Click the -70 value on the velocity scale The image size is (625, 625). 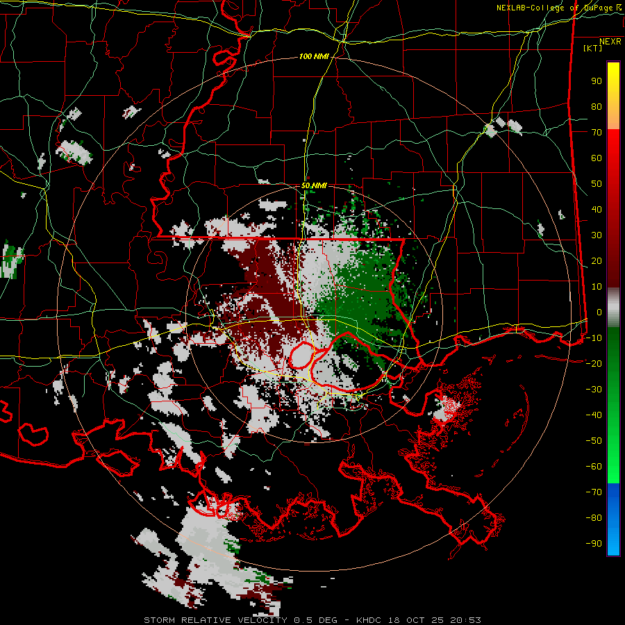(594, 492)
